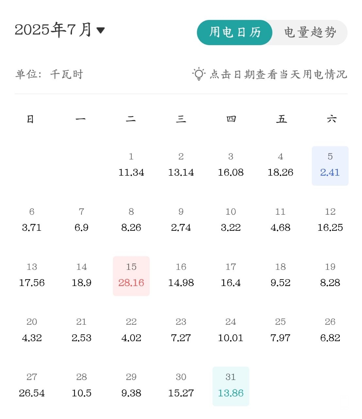Select July 19 showing 8.28
Viewport: 362px width, 419px height.
330,276
